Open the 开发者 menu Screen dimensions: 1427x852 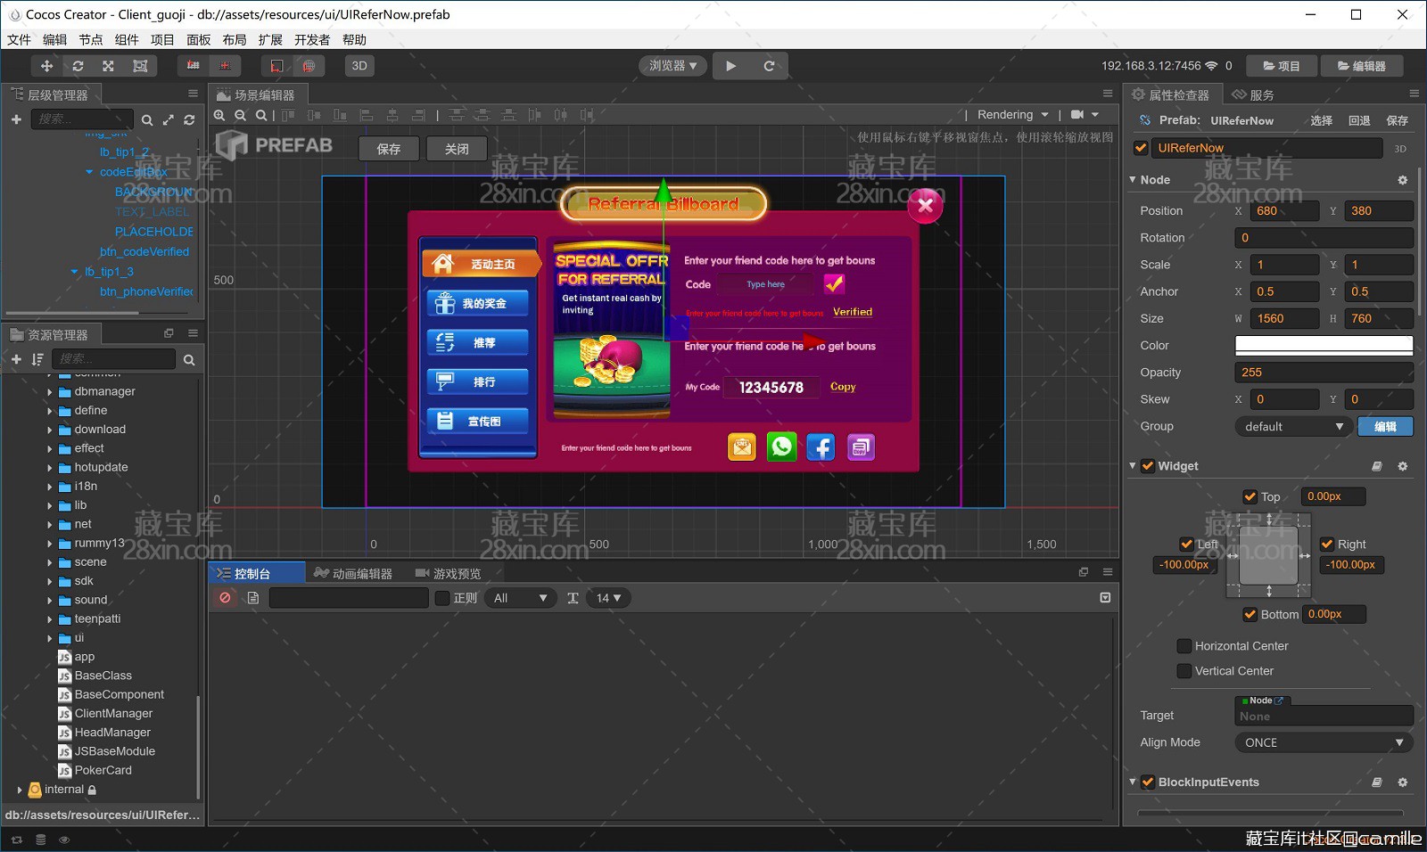[312, 40]
